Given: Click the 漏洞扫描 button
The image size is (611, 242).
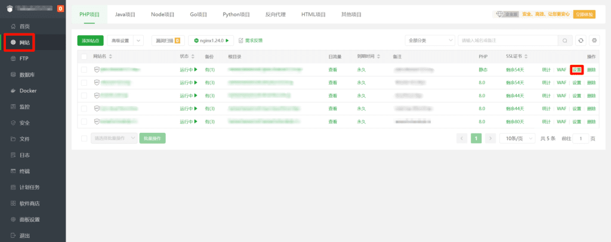Looking at the screenshot, I should point(168,41).
